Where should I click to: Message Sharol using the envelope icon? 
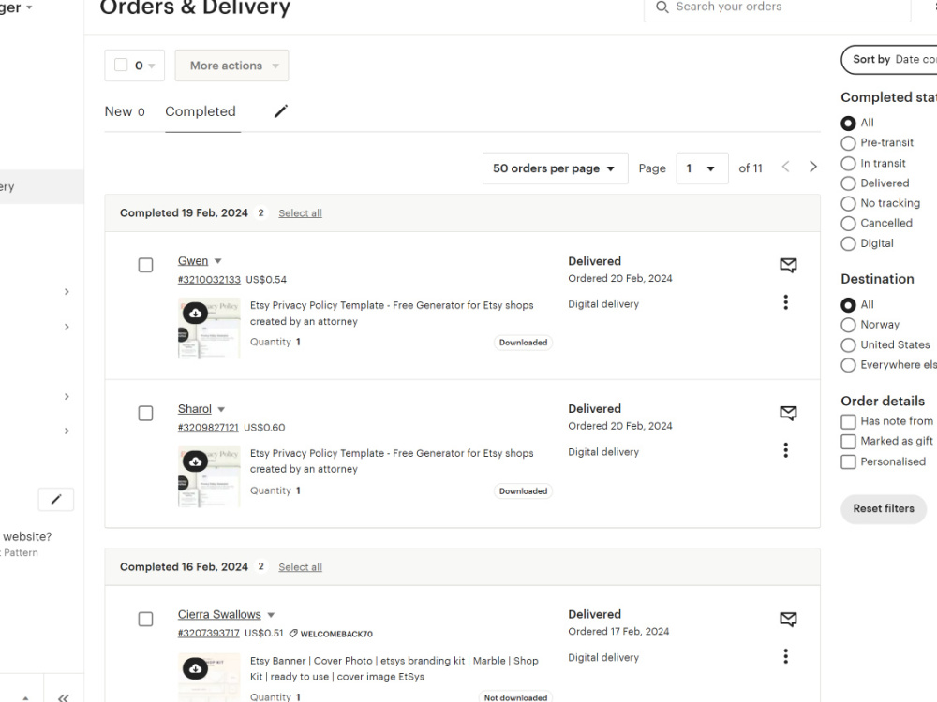(x=788, y=413)
